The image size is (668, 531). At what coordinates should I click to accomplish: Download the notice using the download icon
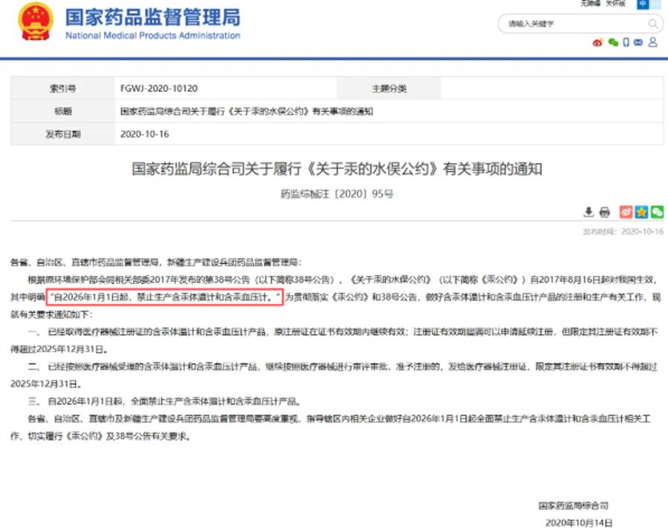[589, 212]
